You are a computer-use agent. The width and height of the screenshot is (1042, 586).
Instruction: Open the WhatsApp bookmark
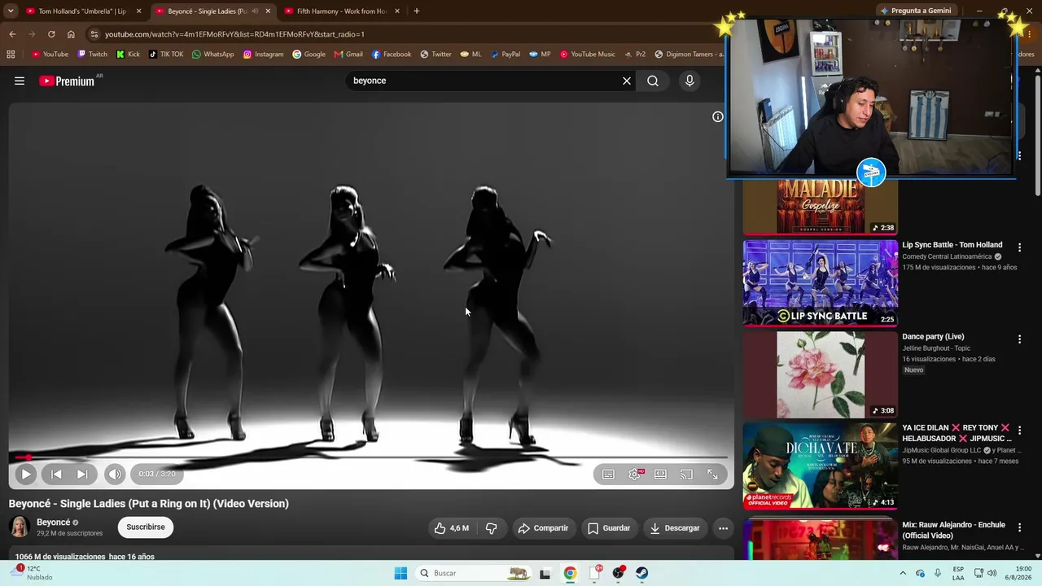(212, 55)
